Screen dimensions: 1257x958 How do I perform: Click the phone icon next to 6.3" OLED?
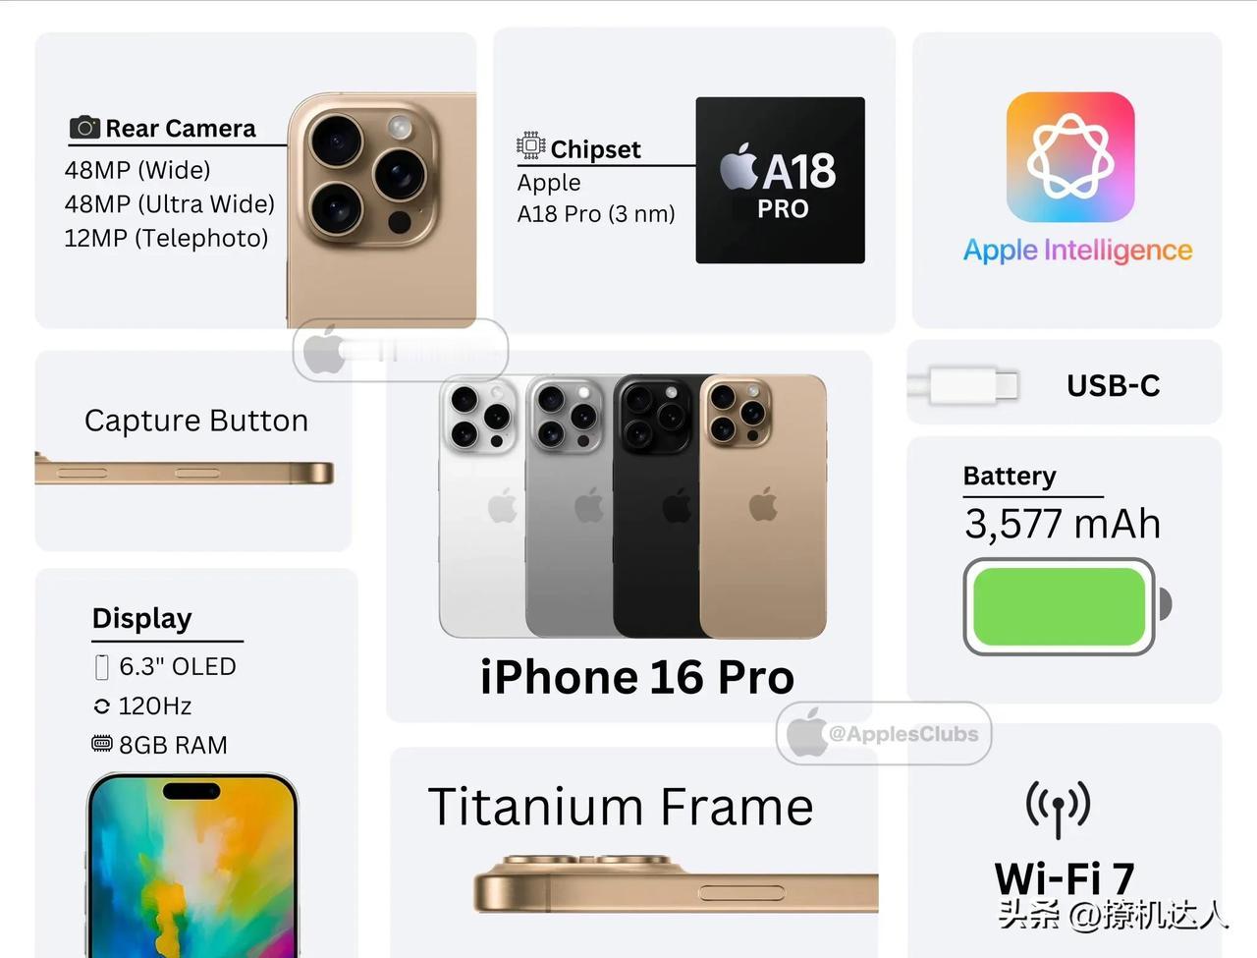(101, 667)
